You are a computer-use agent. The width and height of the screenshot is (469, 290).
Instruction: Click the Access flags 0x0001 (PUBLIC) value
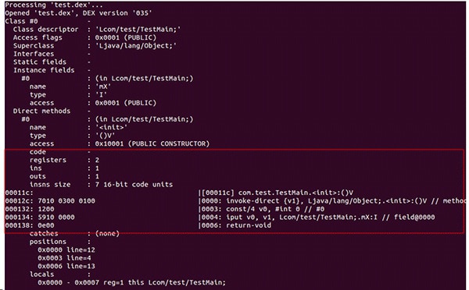click(126, 37)
